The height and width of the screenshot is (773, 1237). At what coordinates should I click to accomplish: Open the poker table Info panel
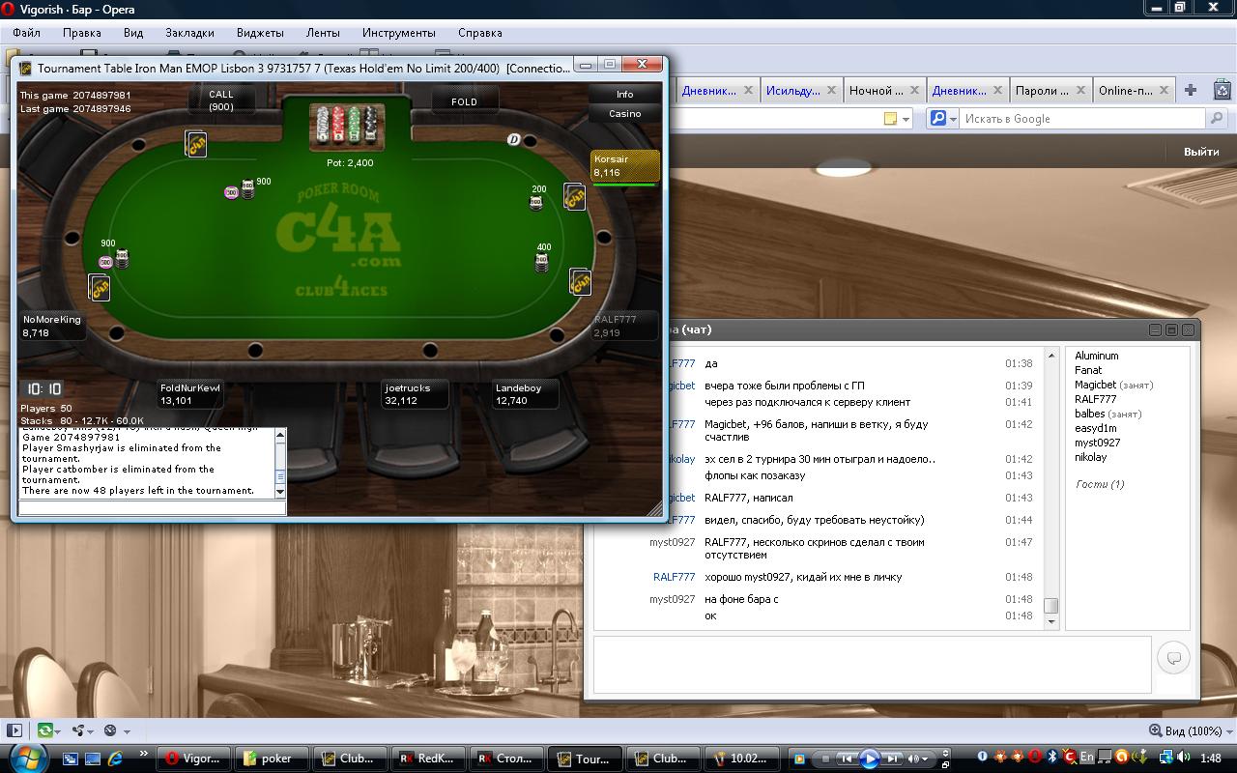625,94
